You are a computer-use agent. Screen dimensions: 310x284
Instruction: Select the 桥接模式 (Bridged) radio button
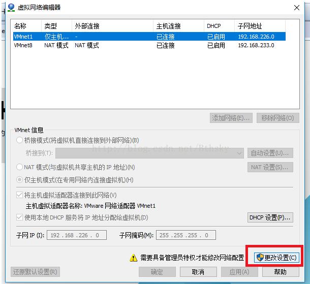(x=20, y=140)
